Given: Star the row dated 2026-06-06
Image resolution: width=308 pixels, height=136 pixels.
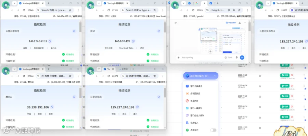Looking at the screenshot, I should coord(260,86).
